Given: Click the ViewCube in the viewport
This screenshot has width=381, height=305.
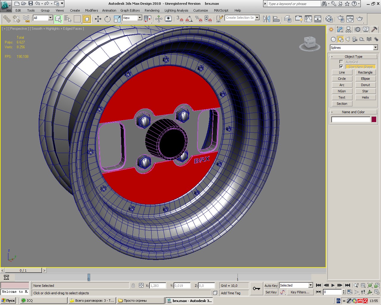Looking at the screenshot, I should click(310, 43).
